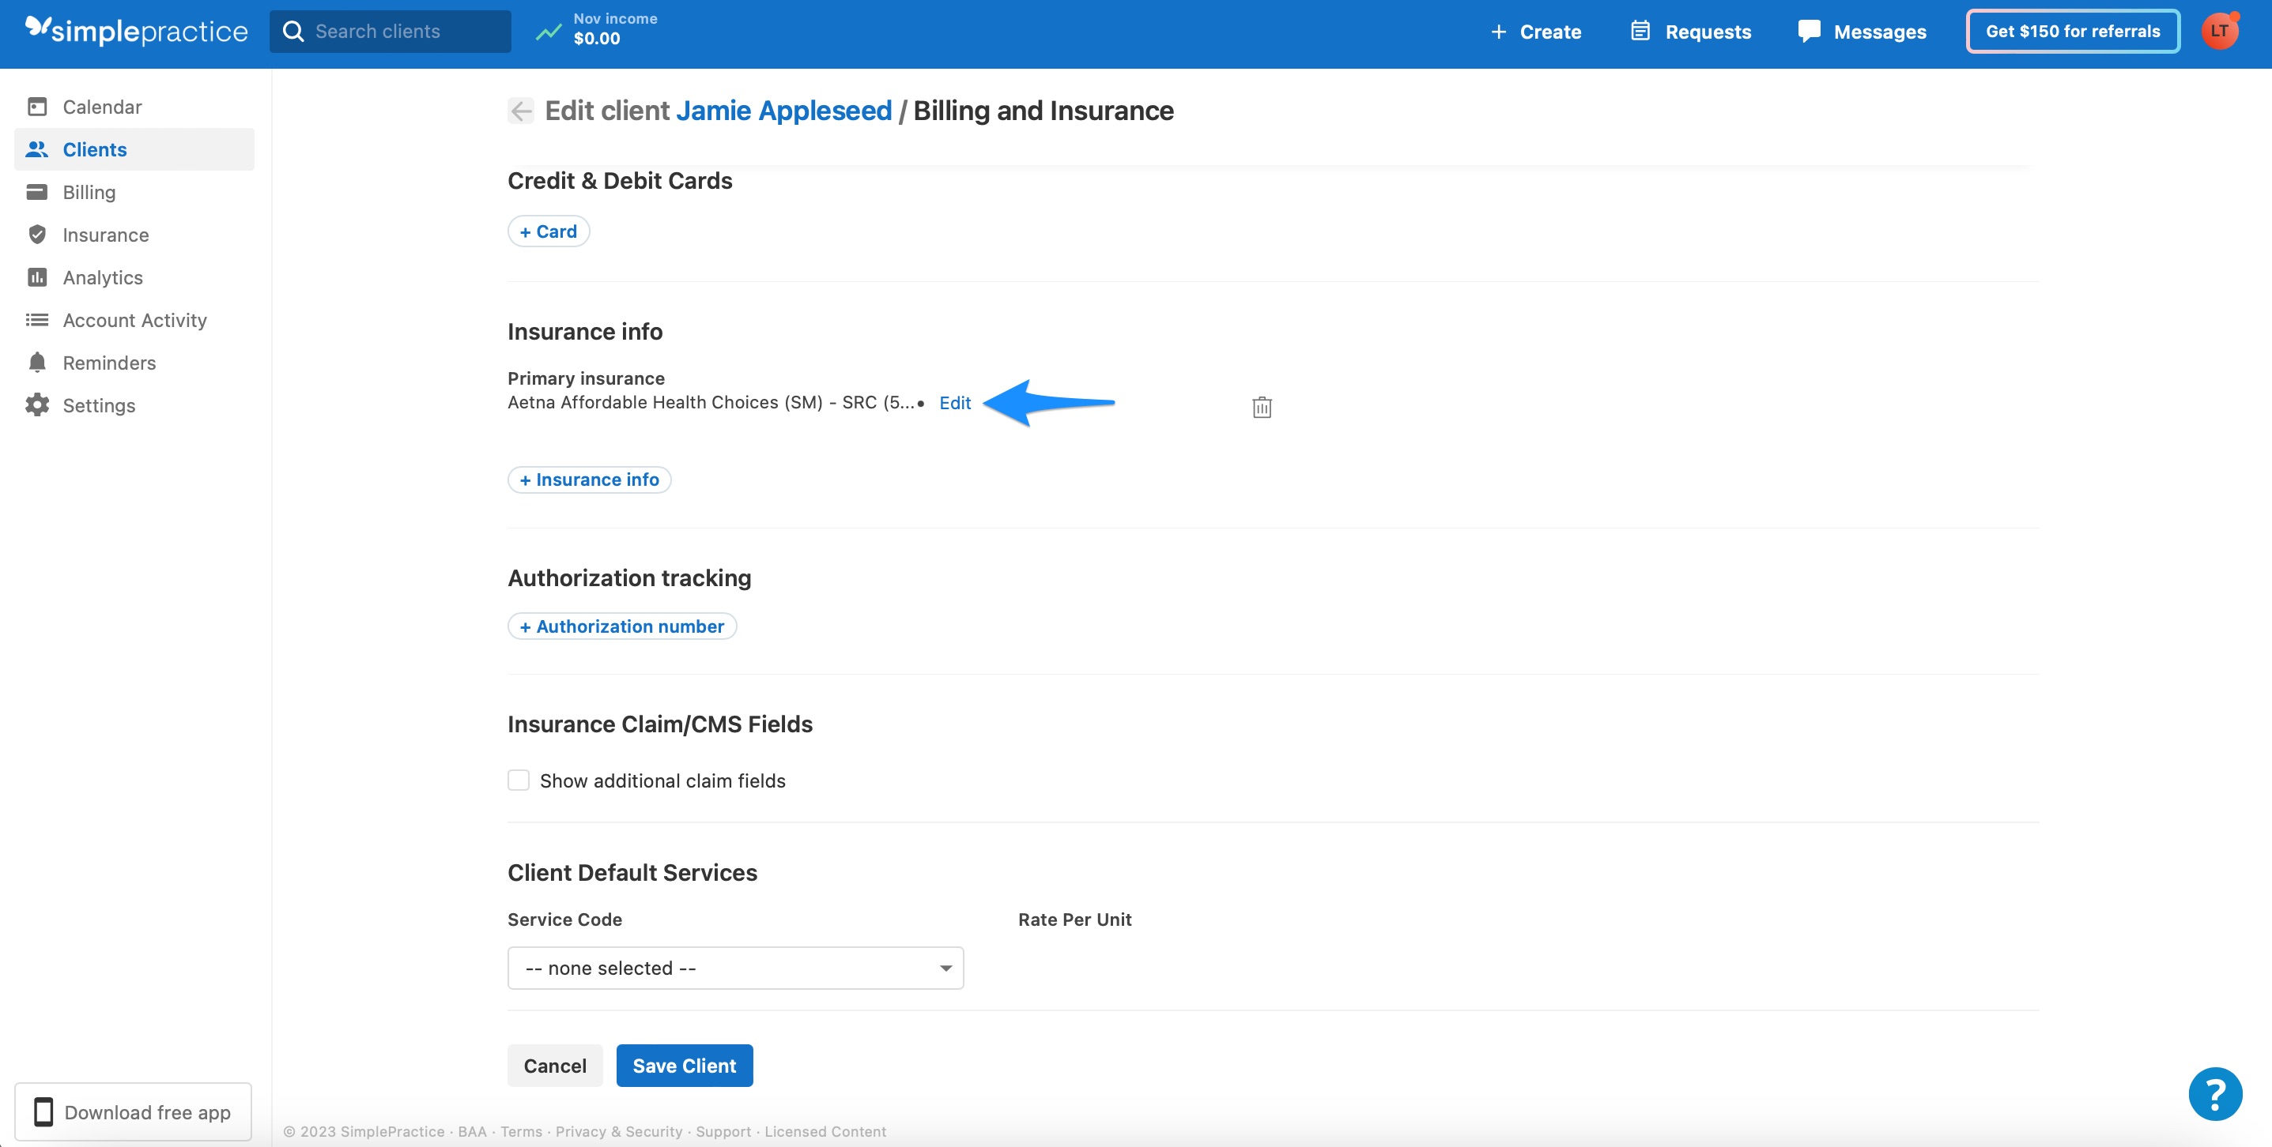The image size is (2272, 1147).
Task: Click the Search clients field
Action: [392, 30]
